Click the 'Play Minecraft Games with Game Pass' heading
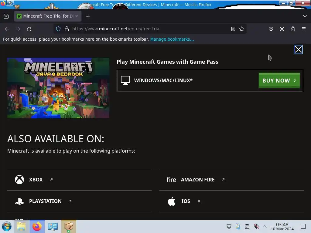This screenshot has height=233, width=311. click(x=167, y=62)
